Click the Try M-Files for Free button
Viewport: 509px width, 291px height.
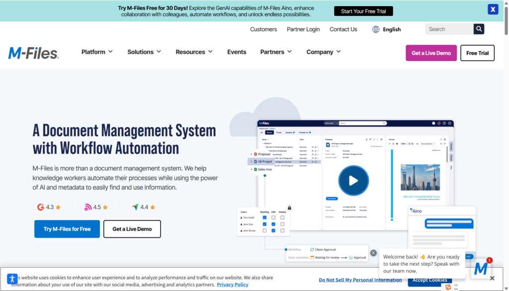[x=67, y=229]
